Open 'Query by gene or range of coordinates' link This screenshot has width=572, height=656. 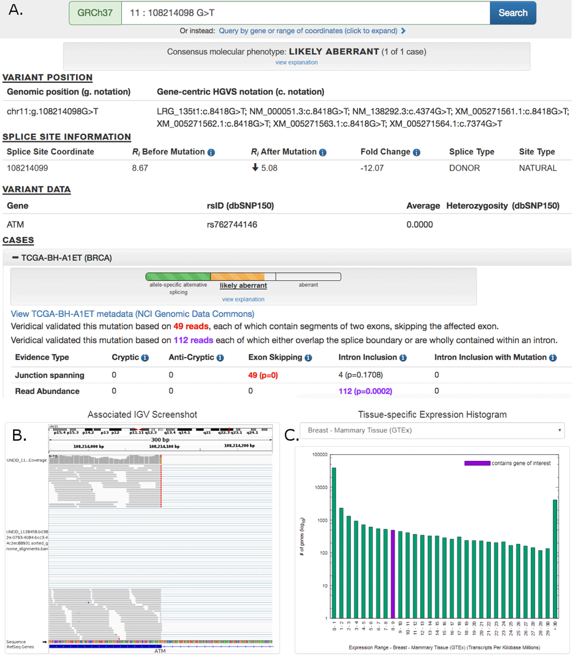click(x=308, y=31)
